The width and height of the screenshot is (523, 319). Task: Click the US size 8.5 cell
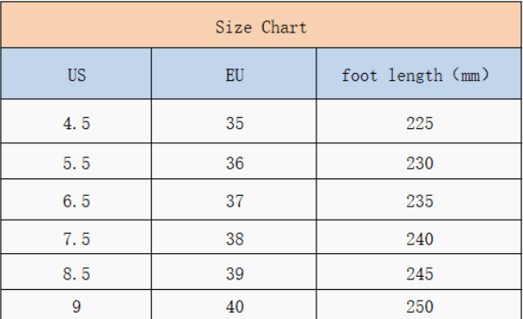tap(76, 272)
